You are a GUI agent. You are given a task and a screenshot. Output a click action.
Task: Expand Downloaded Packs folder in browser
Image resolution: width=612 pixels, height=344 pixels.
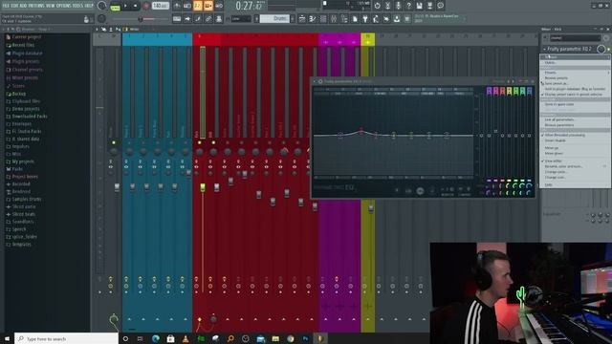(x=30, y=117)
